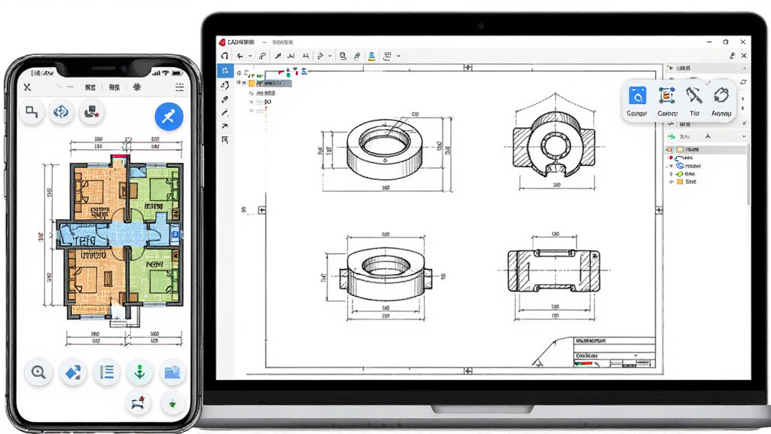Image resolution: width=771 pixels, height=434 pixels.
Task: Click the Celorp bounding-box tool in popup
Action: pyautogui.click(x=667, y=100)
